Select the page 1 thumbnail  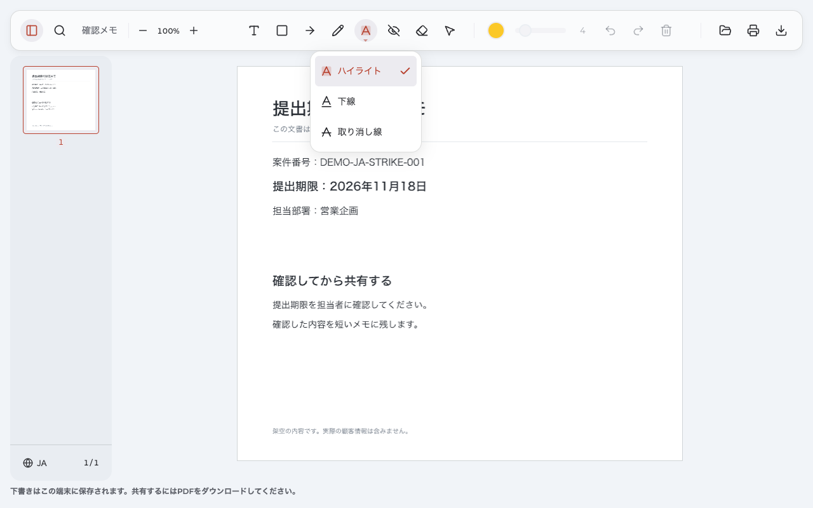[61, 100]
